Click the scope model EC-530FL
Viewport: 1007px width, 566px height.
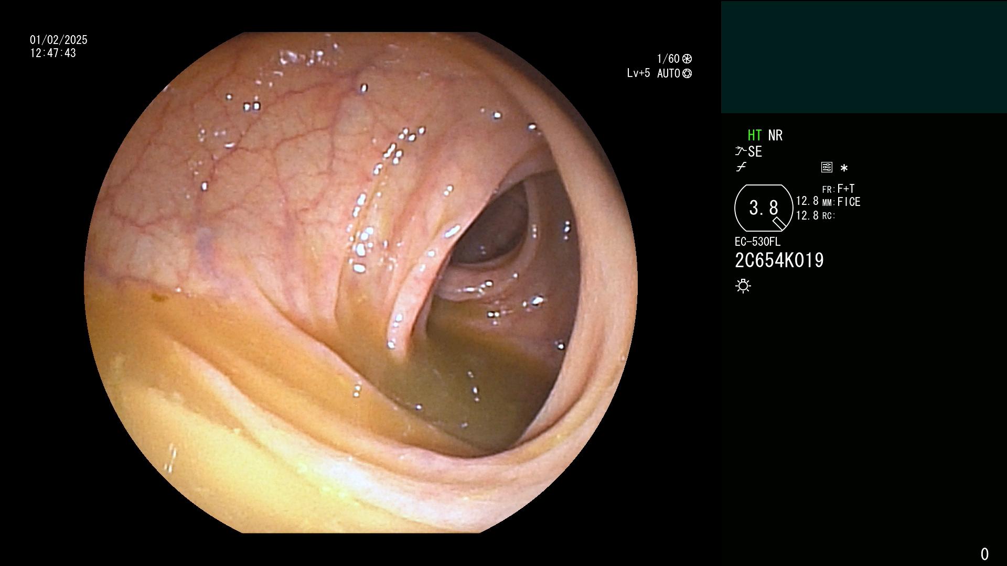pos(757,242)
